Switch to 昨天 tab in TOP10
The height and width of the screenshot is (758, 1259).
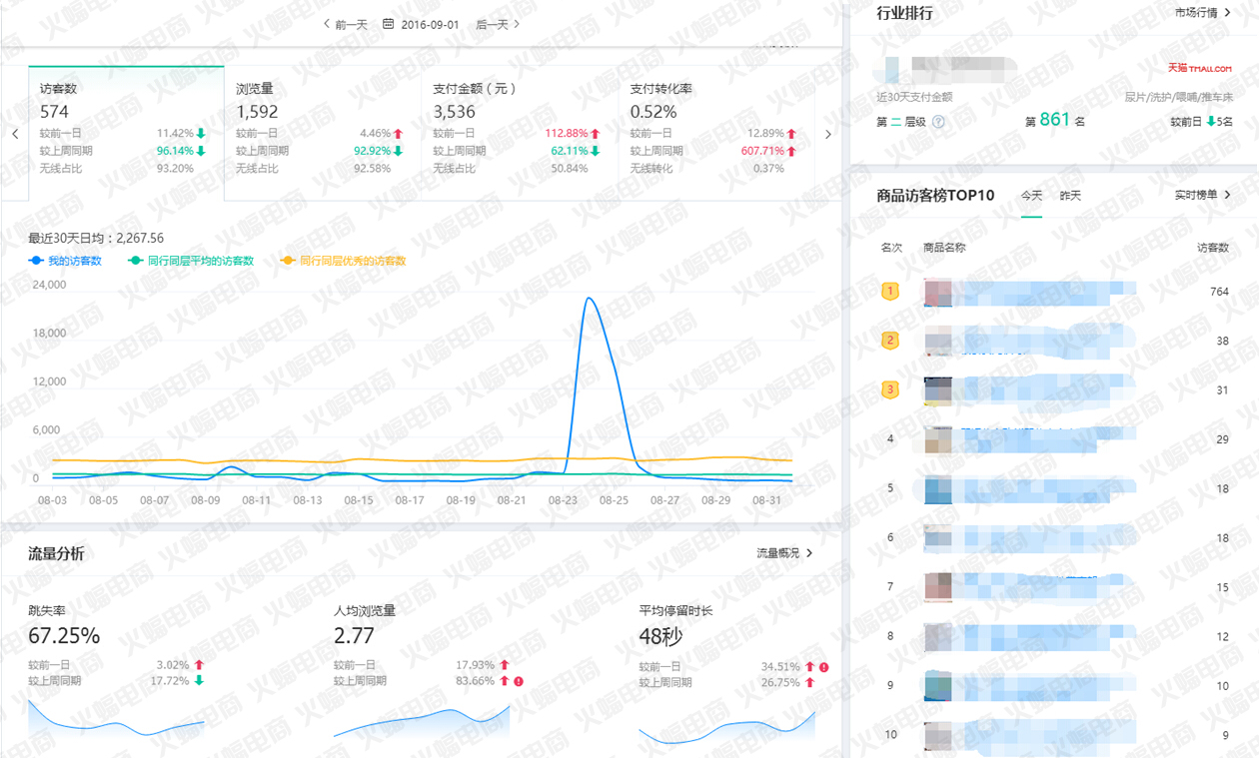1070,196
